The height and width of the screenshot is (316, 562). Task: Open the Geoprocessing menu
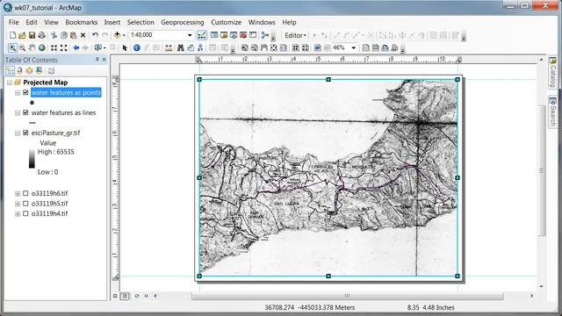click(x=183, y=22)
